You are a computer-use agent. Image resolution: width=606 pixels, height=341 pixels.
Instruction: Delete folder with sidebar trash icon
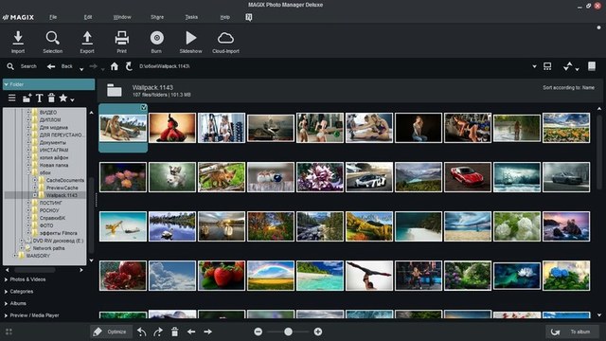pos(51,98)
